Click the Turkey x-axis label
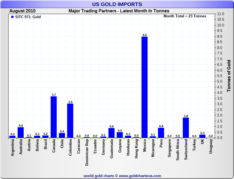 point(194,145)
